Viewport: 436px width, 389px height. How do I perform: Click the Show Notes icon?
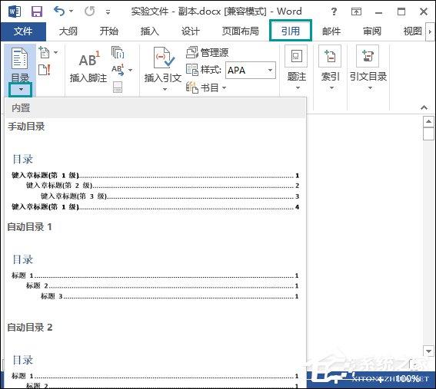pos(118,87)
